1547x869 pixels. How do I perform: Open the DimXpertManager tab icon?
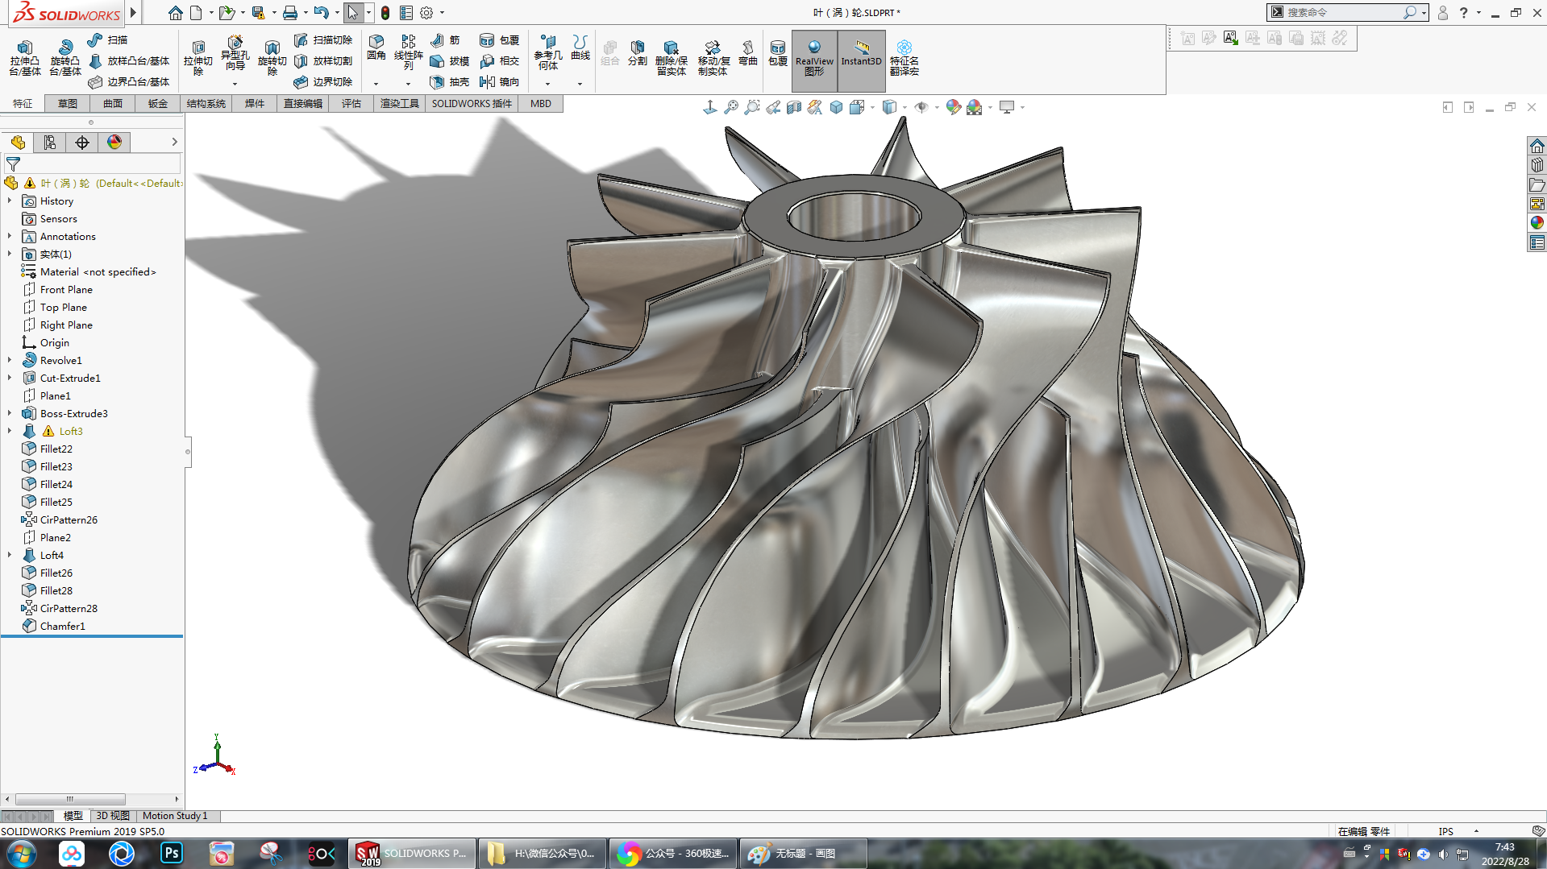pyautogui.click(x=82, y=143)
